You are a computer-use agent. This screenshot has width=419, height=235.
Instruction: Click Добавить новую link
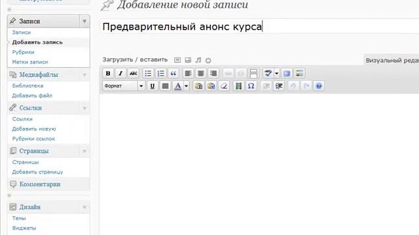(x=34, y=129)
